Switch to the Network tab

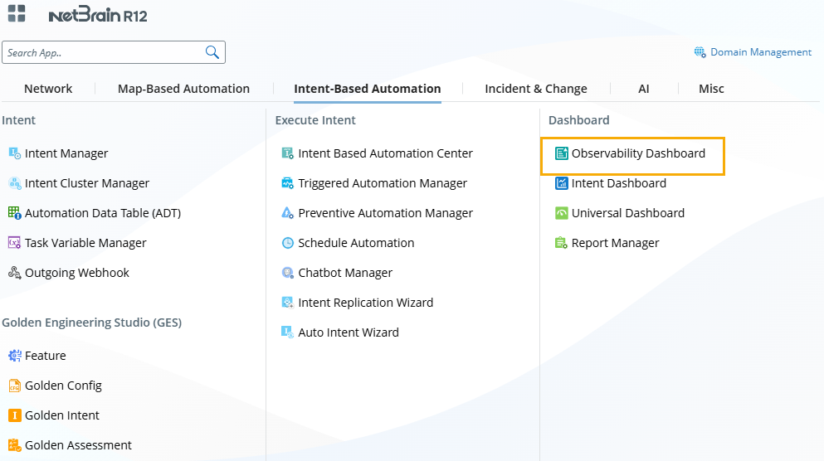click(48, 89)
